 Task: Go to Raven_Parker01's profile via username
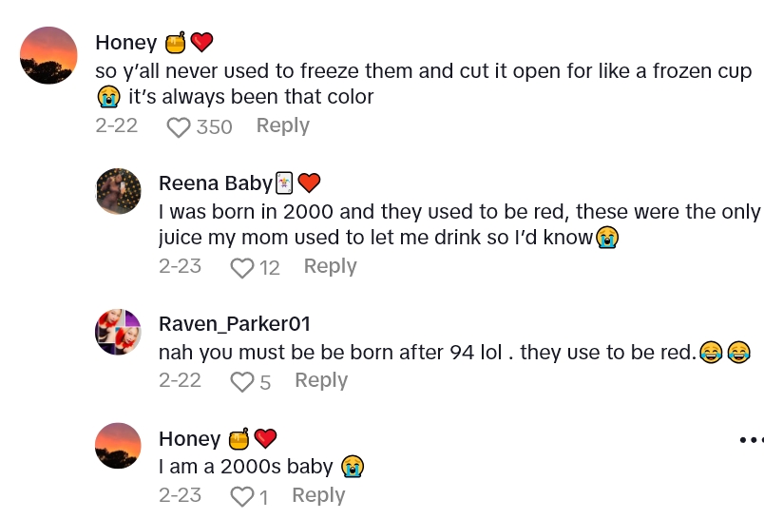(x=235, y=323)
